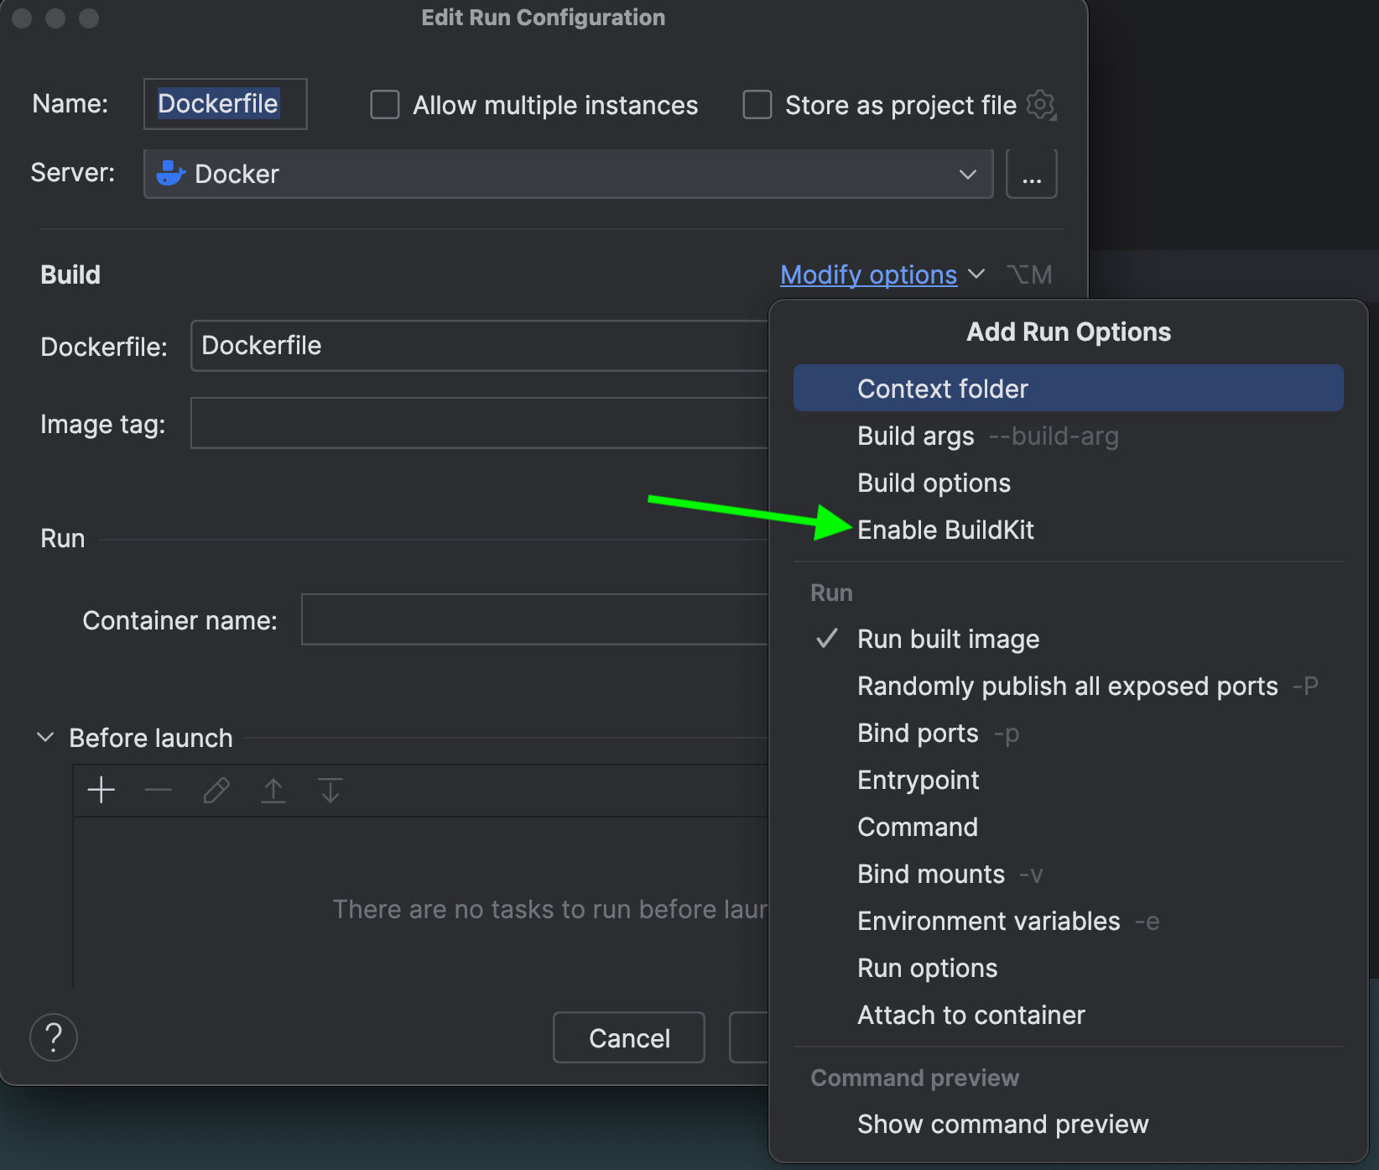Image resolution: width=1379 pixels, height=1170 pixels.
Task: Click the gear icon beside Store as project file
Action: pos(1041,105)
